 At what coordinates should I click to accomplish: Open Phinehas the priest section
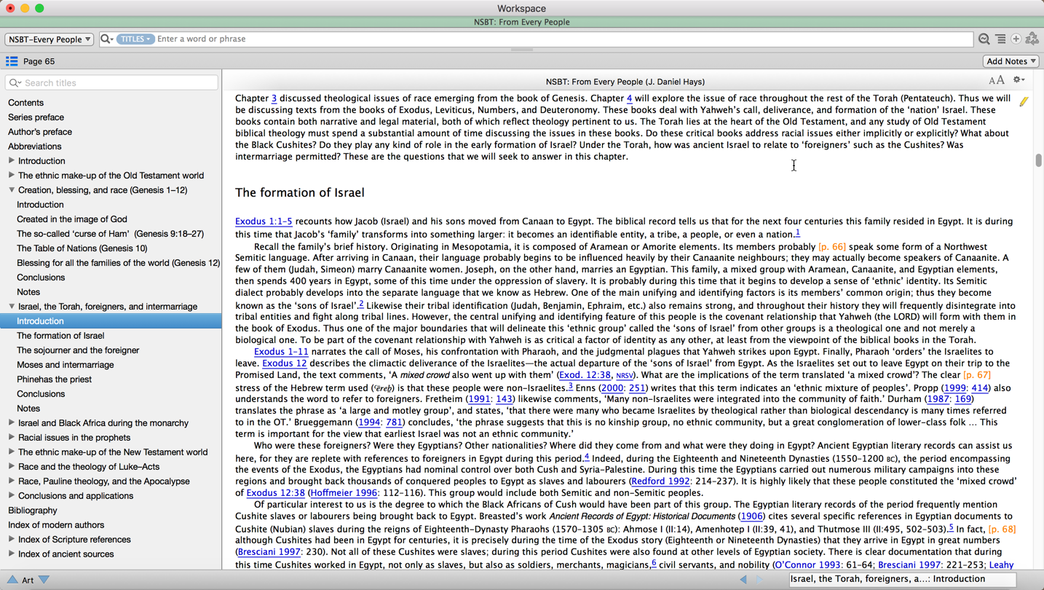tap(54, 379)
